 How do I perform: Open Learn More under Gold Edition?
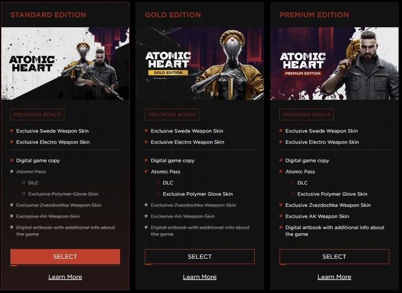200,277
